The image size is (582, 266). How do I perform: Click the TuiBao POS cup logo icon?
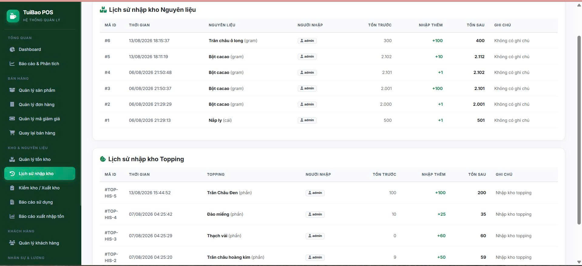tap(13, 16)
